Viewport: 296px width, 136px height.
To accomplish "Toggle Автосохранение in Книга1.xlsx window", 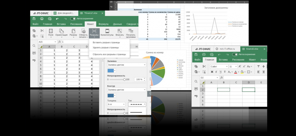I will pos(73,19).
